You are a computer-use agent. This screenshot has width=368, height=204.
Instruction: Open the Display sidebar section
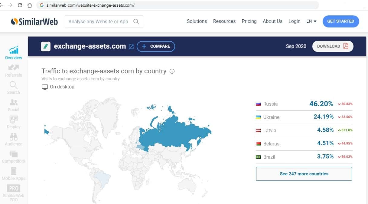(14, 122)
